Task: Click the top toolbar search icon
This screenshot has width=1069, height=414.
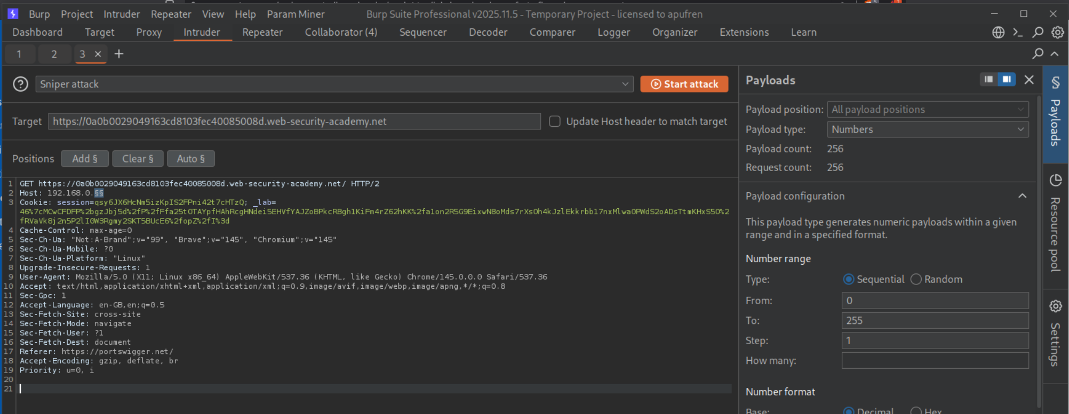Action: 1038,33
